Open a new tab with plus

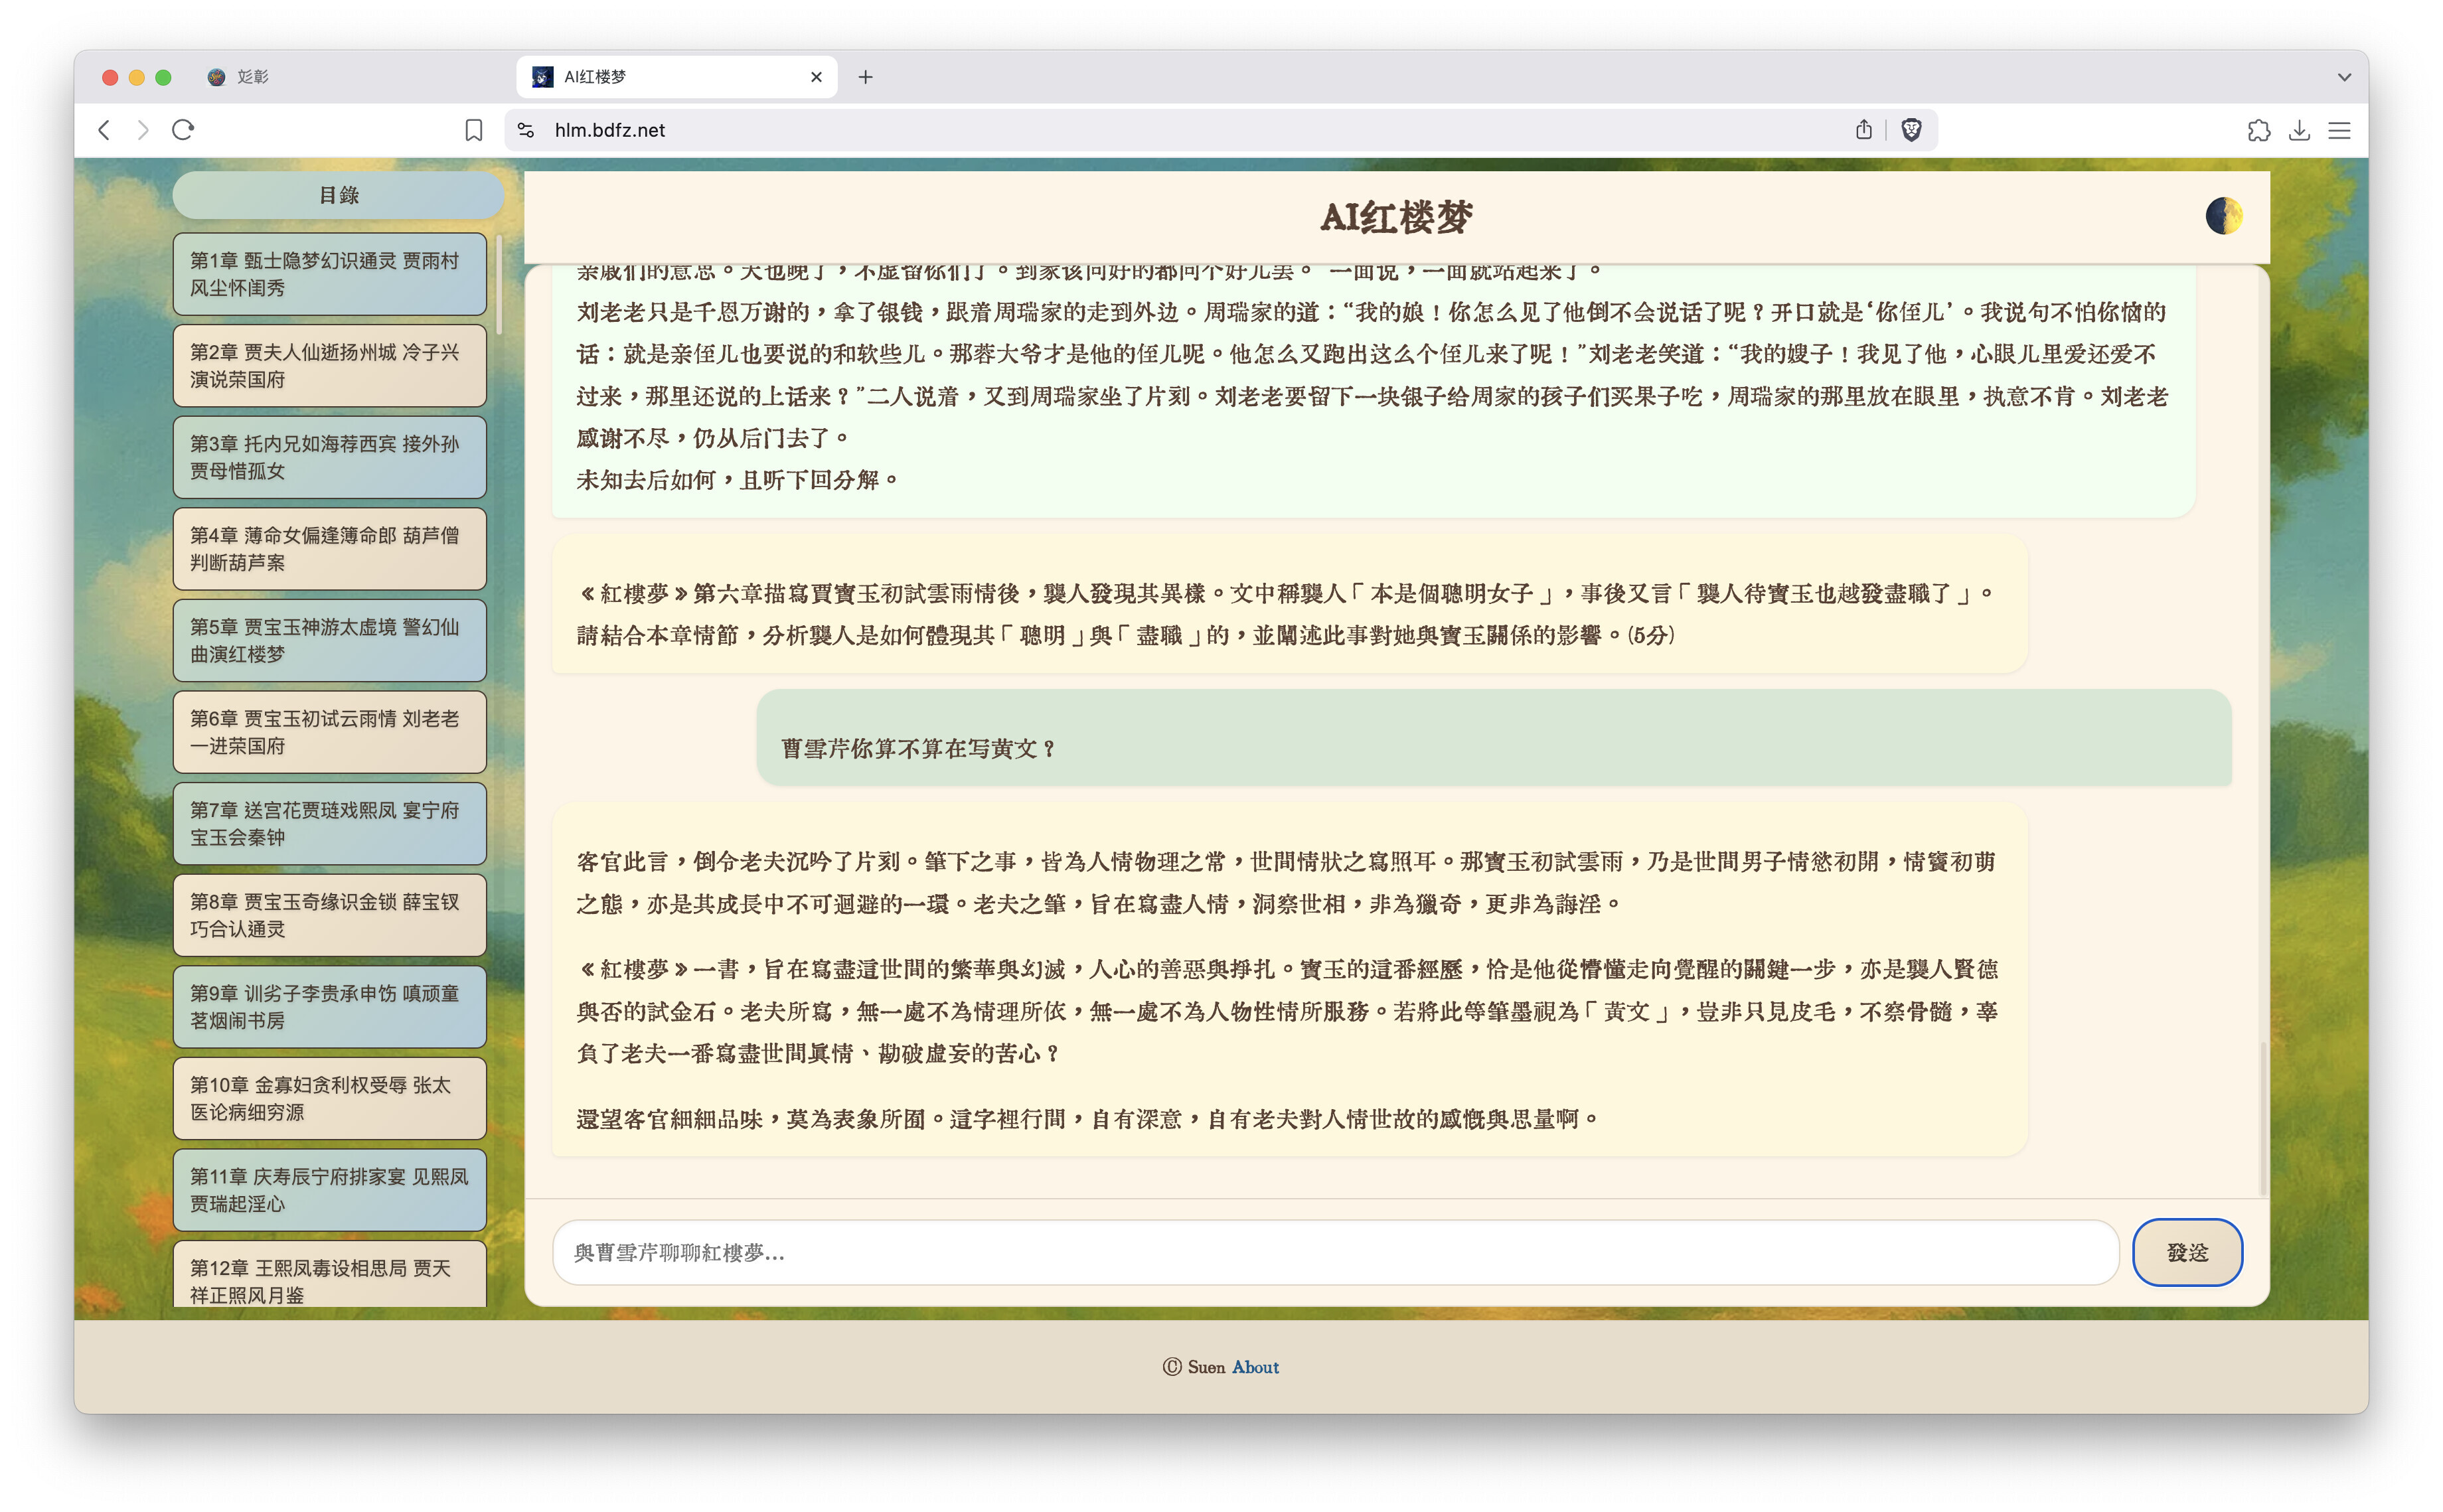(x=865, y=77)
